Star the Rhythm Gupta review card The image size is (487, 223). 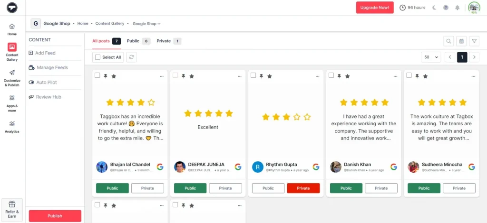tap(270, 76)
